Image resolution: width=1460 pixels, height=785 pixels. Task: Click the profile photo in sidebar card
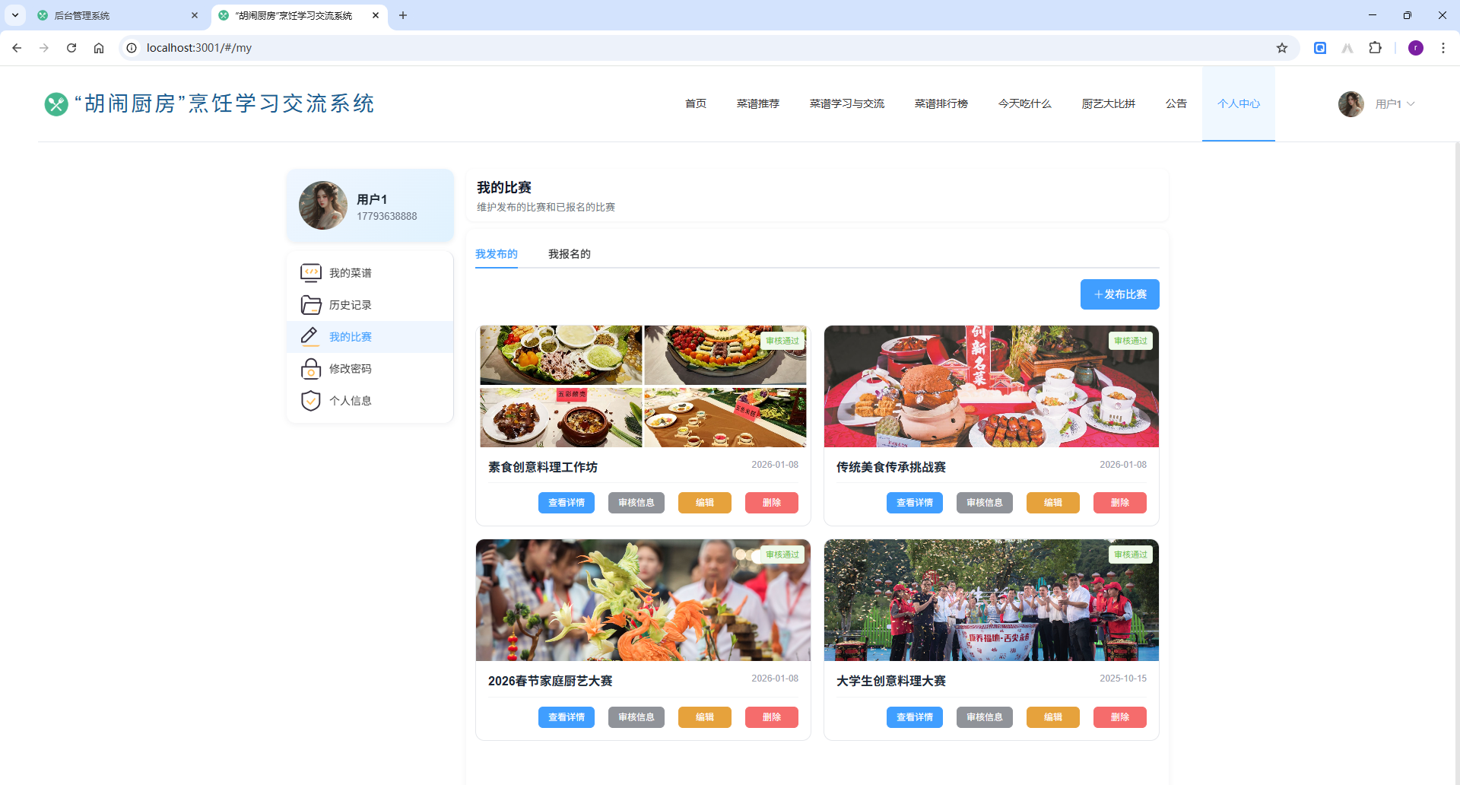[x=323, y=205]
